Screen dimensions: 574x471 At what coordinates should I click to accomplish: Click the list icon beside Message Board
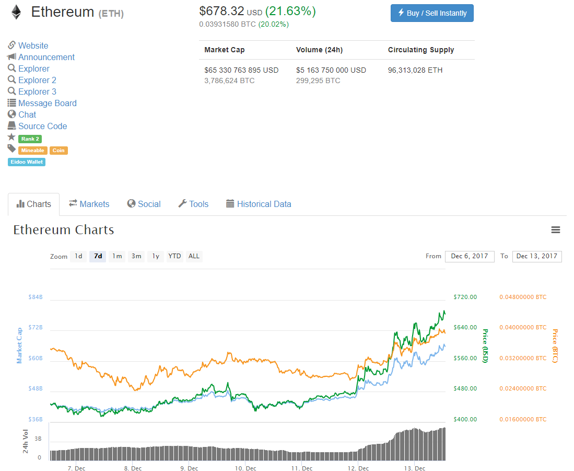(x=11, y=102)
